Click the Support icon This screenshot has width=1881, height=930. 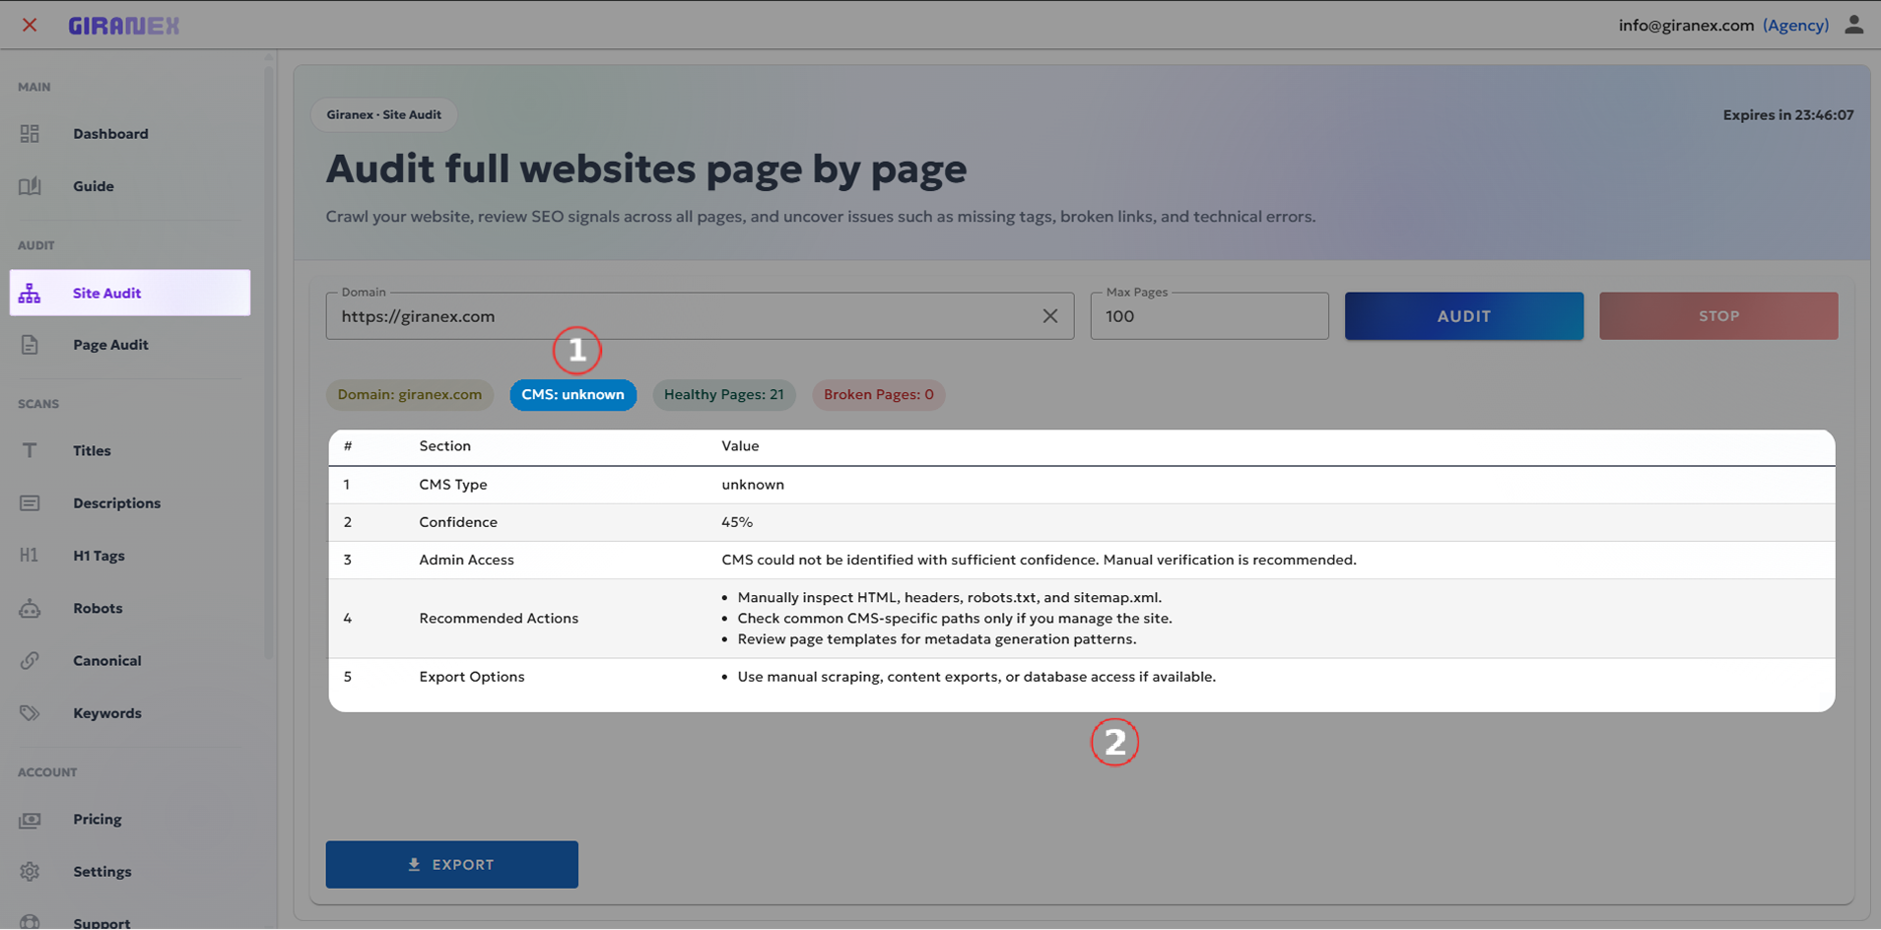30,923
